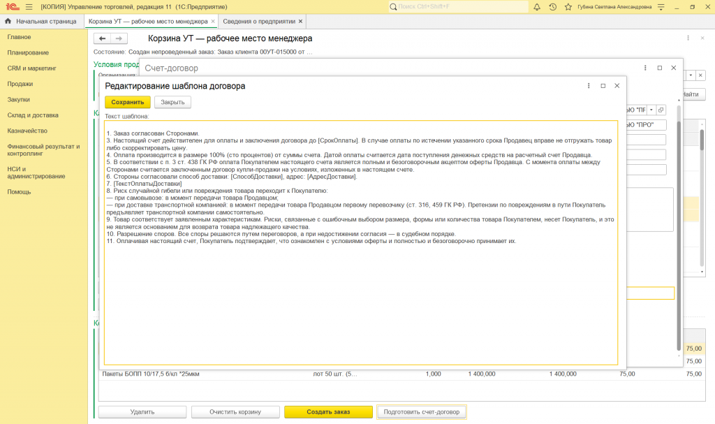
Task: Click the [ТекстОплатыДоставки] placeholder line
Action: tap(144, 184)
